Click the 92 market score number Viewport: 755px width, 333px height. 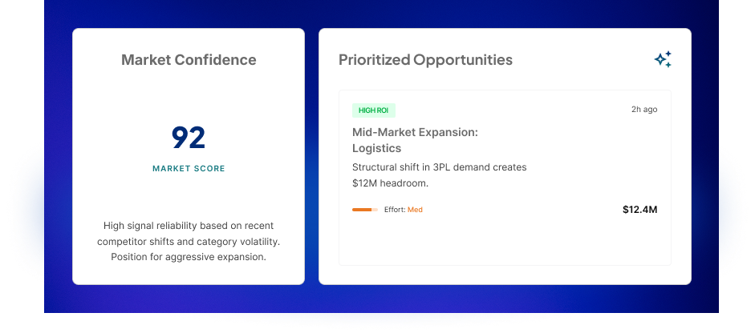coord(189,138)
